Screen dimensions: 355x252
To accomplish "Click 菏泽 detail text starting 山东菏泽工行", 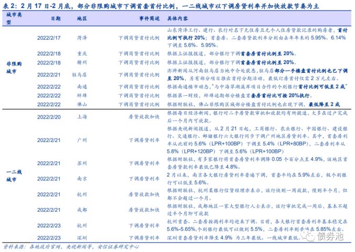I will 257,38.
